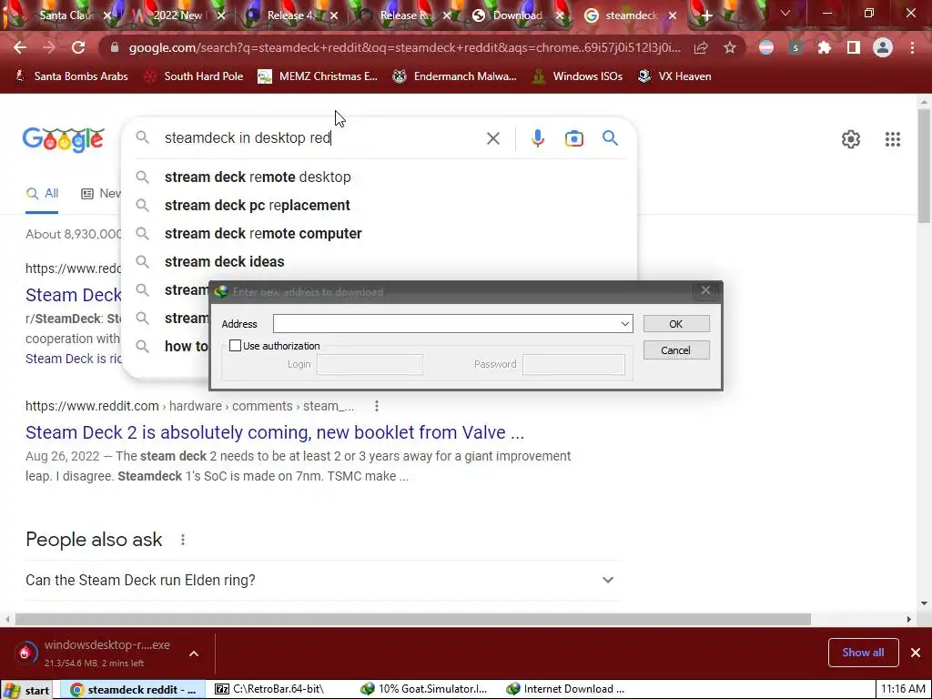Open the Chrome extensions puzzle icon
Image resolution: width=932 pixels, height=699 pixels.
pos(825,47)
